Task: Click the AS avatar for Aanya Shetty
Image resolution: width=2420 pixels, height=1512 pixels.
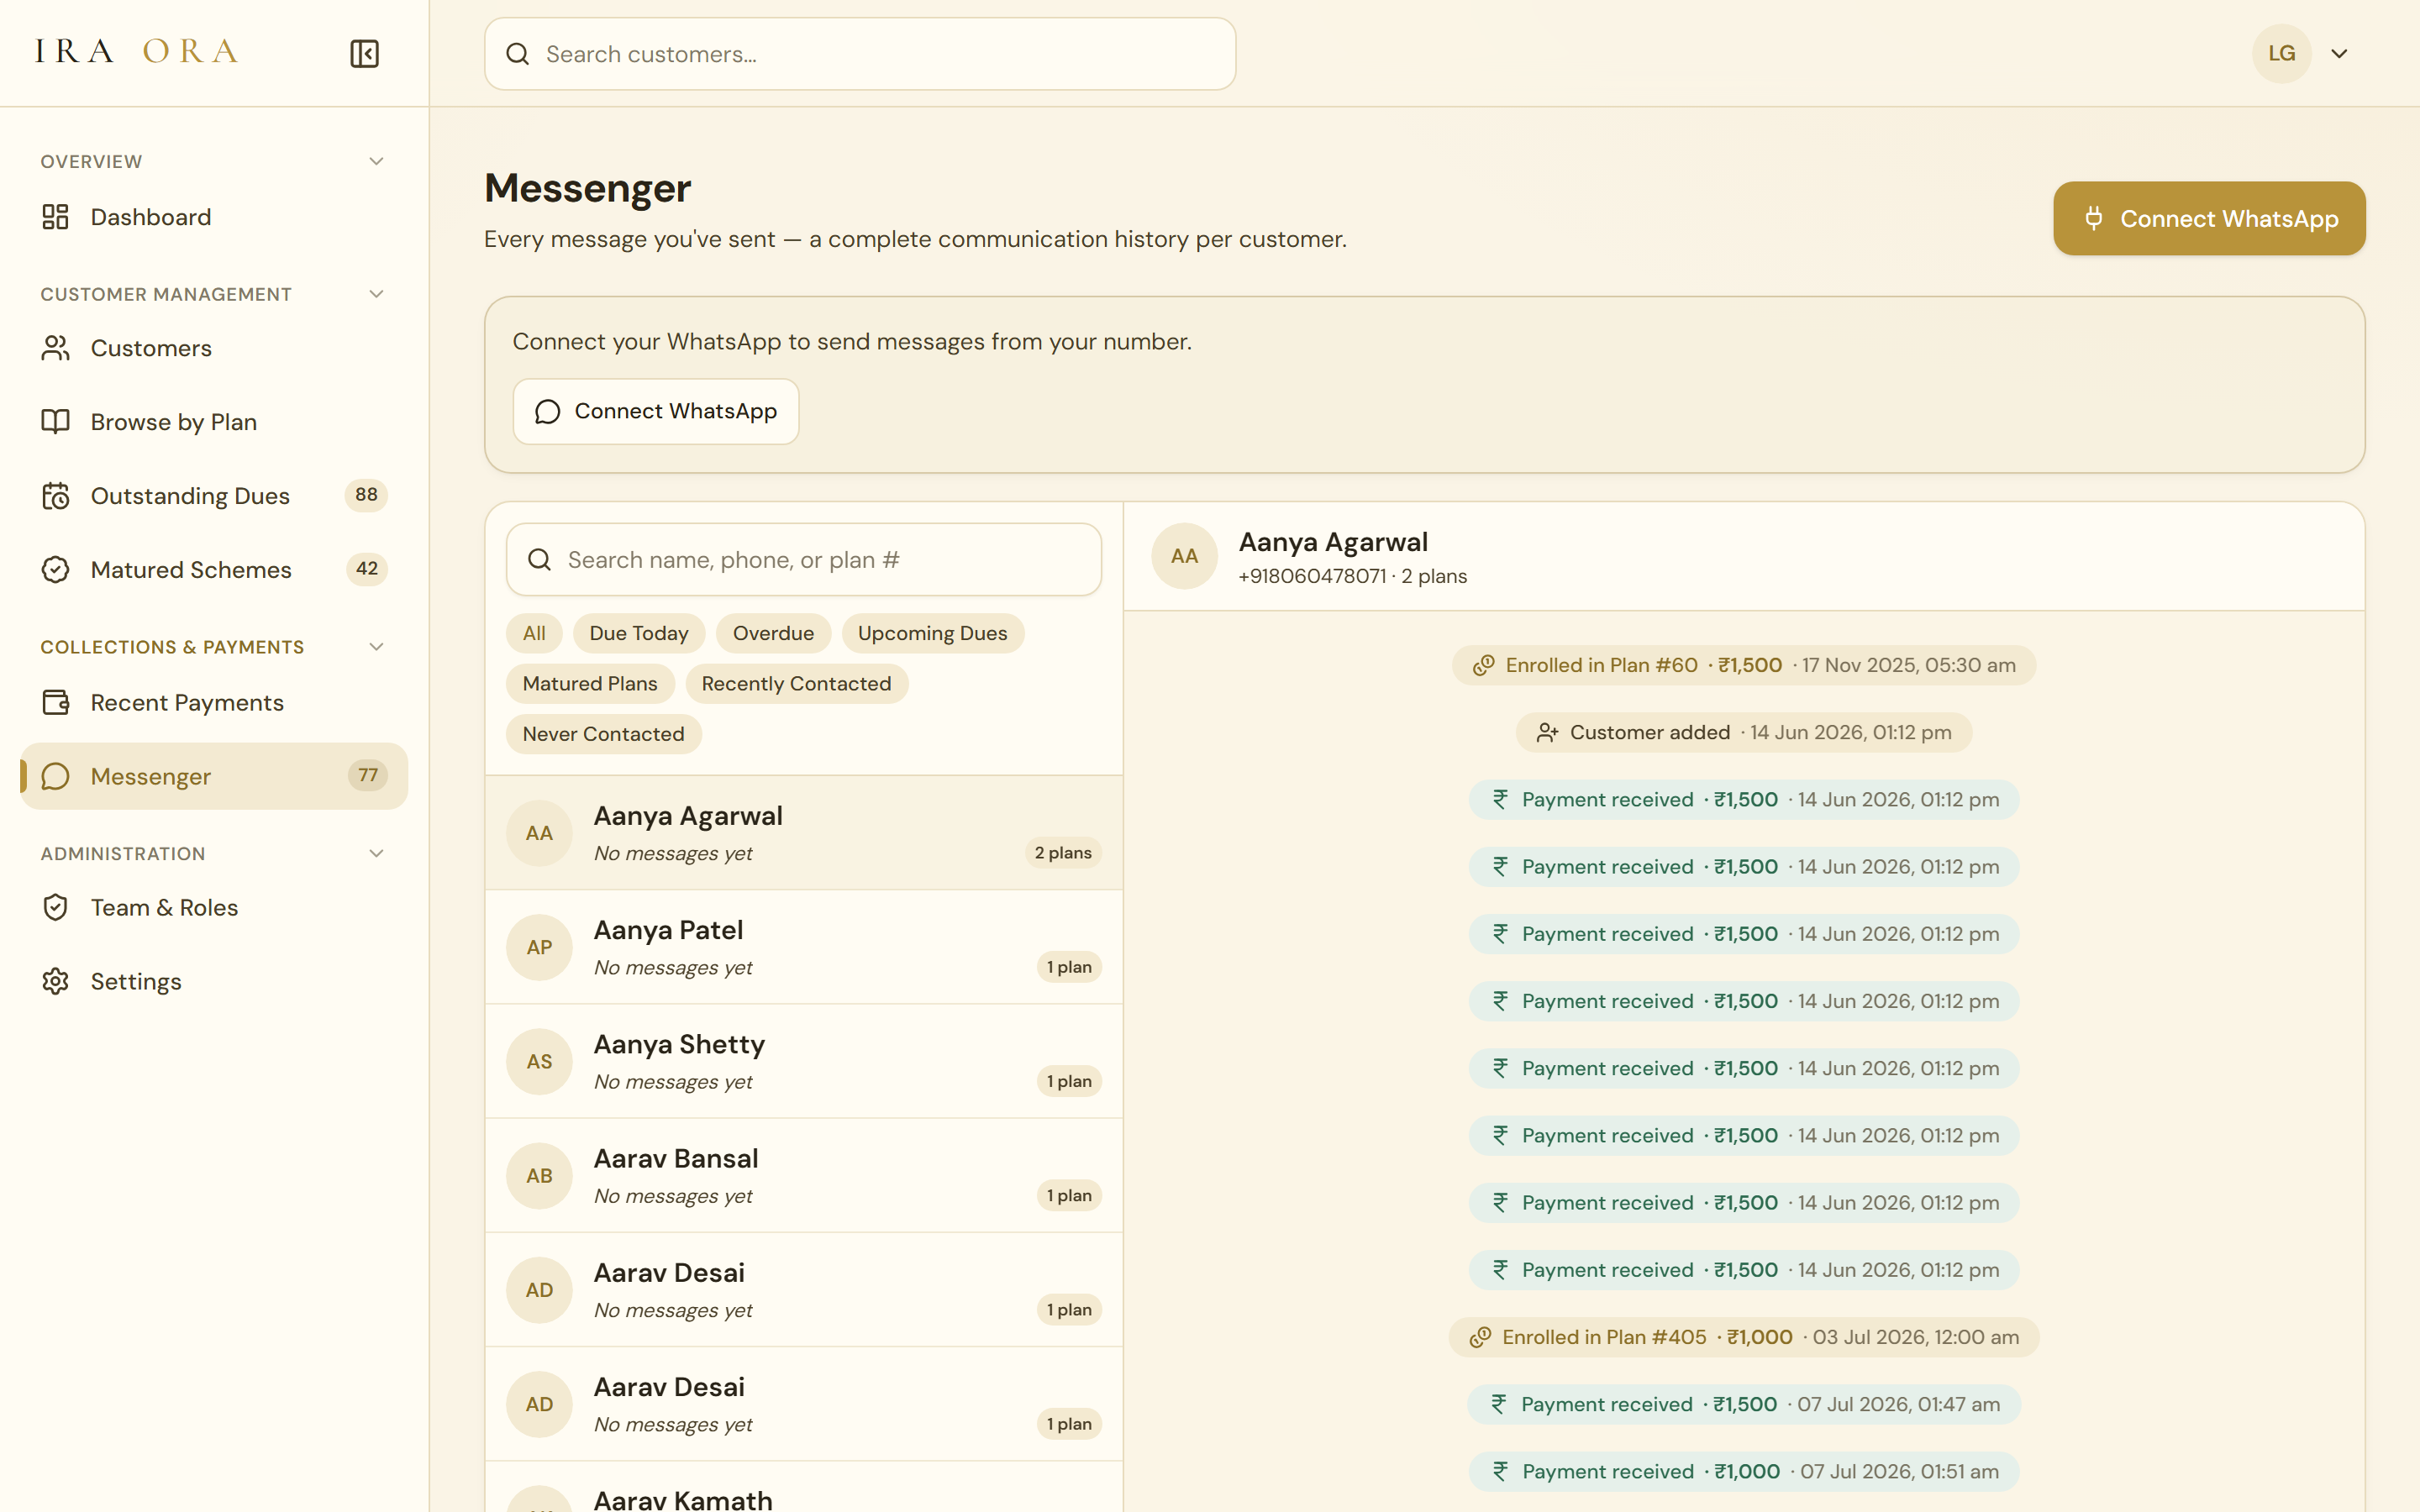Action: pos(539,1061)
